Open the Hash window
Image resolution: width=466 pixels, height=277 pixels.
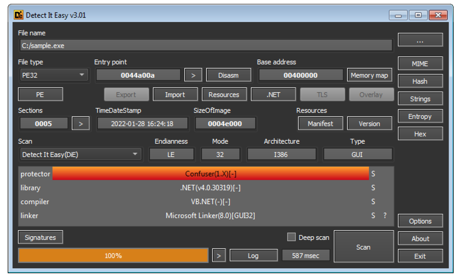click(420, 81)
